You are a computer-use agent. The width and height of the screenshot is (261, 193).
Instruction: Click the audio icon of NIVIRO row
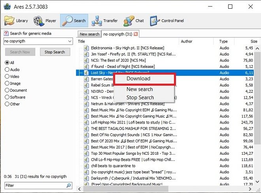pyautogui.click(x=86, y=91)
